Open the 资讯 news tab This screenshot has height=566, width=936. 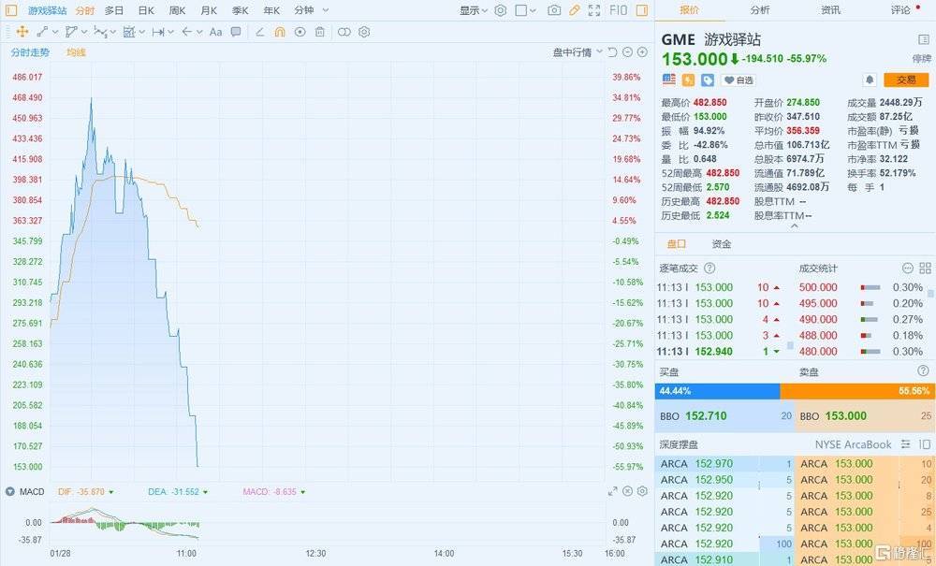[x=830, y=10]
